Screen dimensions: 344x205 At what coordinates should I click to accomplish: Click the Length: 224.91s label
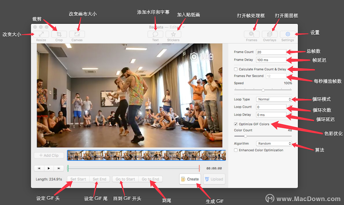coord(49,179)
